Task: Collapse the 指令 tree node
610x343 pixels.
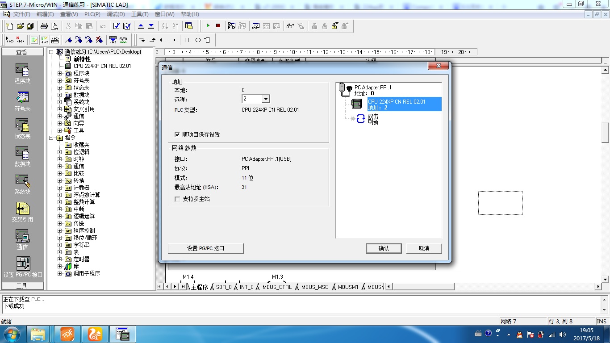Action: click(51, 138)
